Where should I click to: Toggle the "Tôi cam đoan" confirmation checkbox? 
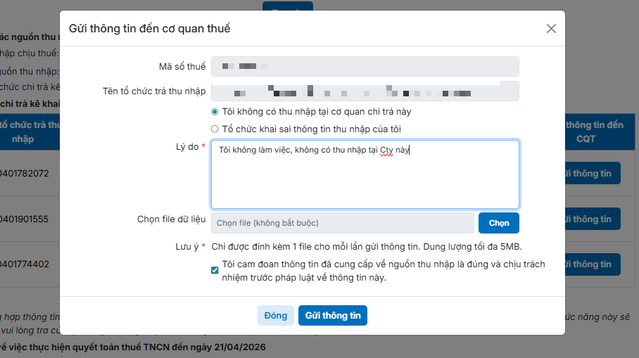[215, 271]
